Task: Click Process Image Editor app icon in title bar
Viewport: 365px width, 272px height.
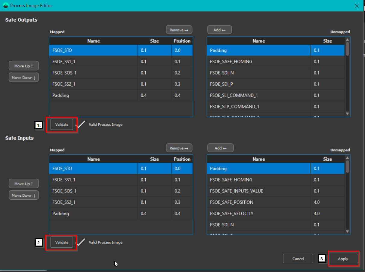Action: tap(5, 6)
